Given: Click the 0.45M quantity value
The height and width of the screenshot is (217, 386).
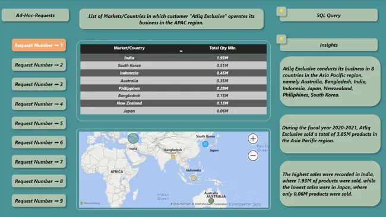Looking at the screenshot, I should pyautogui.click(x=222, y=73).
